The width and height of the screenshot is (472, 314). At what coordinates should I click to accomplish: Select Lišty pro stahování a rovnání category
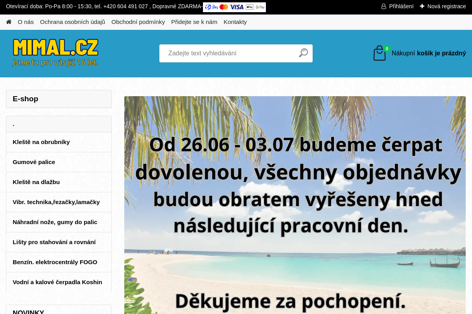[59, 242]
